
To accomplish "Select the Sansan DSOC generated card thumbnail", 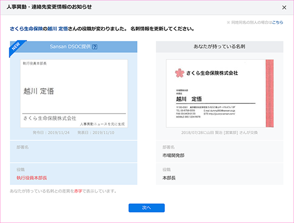I will (74, 94).
